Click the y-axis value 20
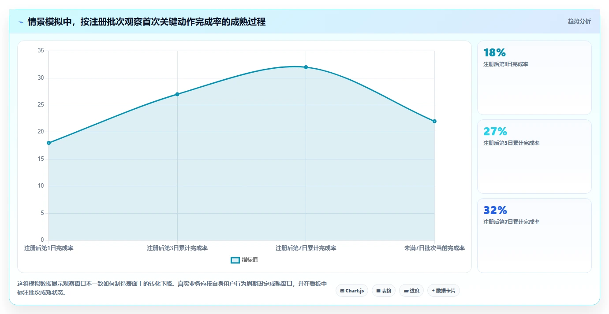This screenshot has height=314, width=609. pos(41,132)
